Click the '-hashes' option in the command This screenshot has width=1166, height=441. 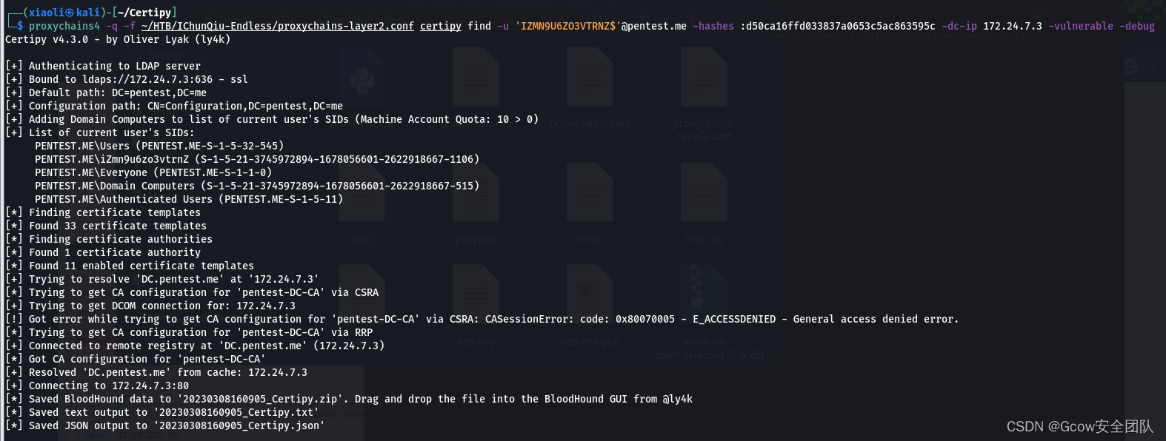(x=713, y=26)
